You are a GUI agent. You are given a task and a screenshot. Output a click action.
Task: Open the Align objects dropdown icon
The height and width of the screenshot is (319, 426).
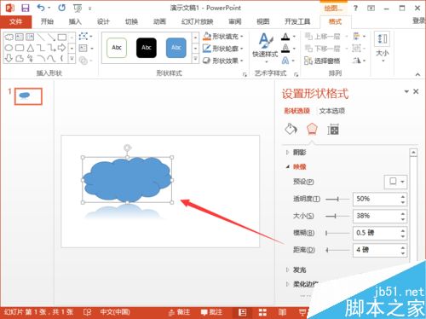(x=359, y=37)
